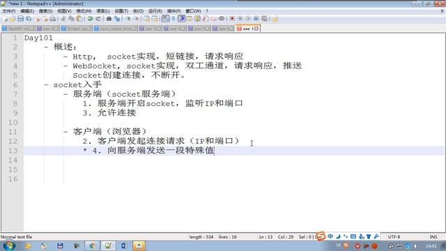Click the Save Recorded Macro icon
The image size is (446, 251).
pos(265,19)
